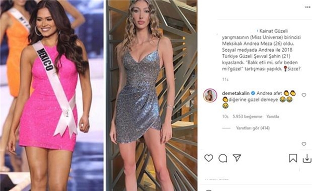Like the demetakalin comment with the small heart

pyautogui.click(x=304, y=95)
